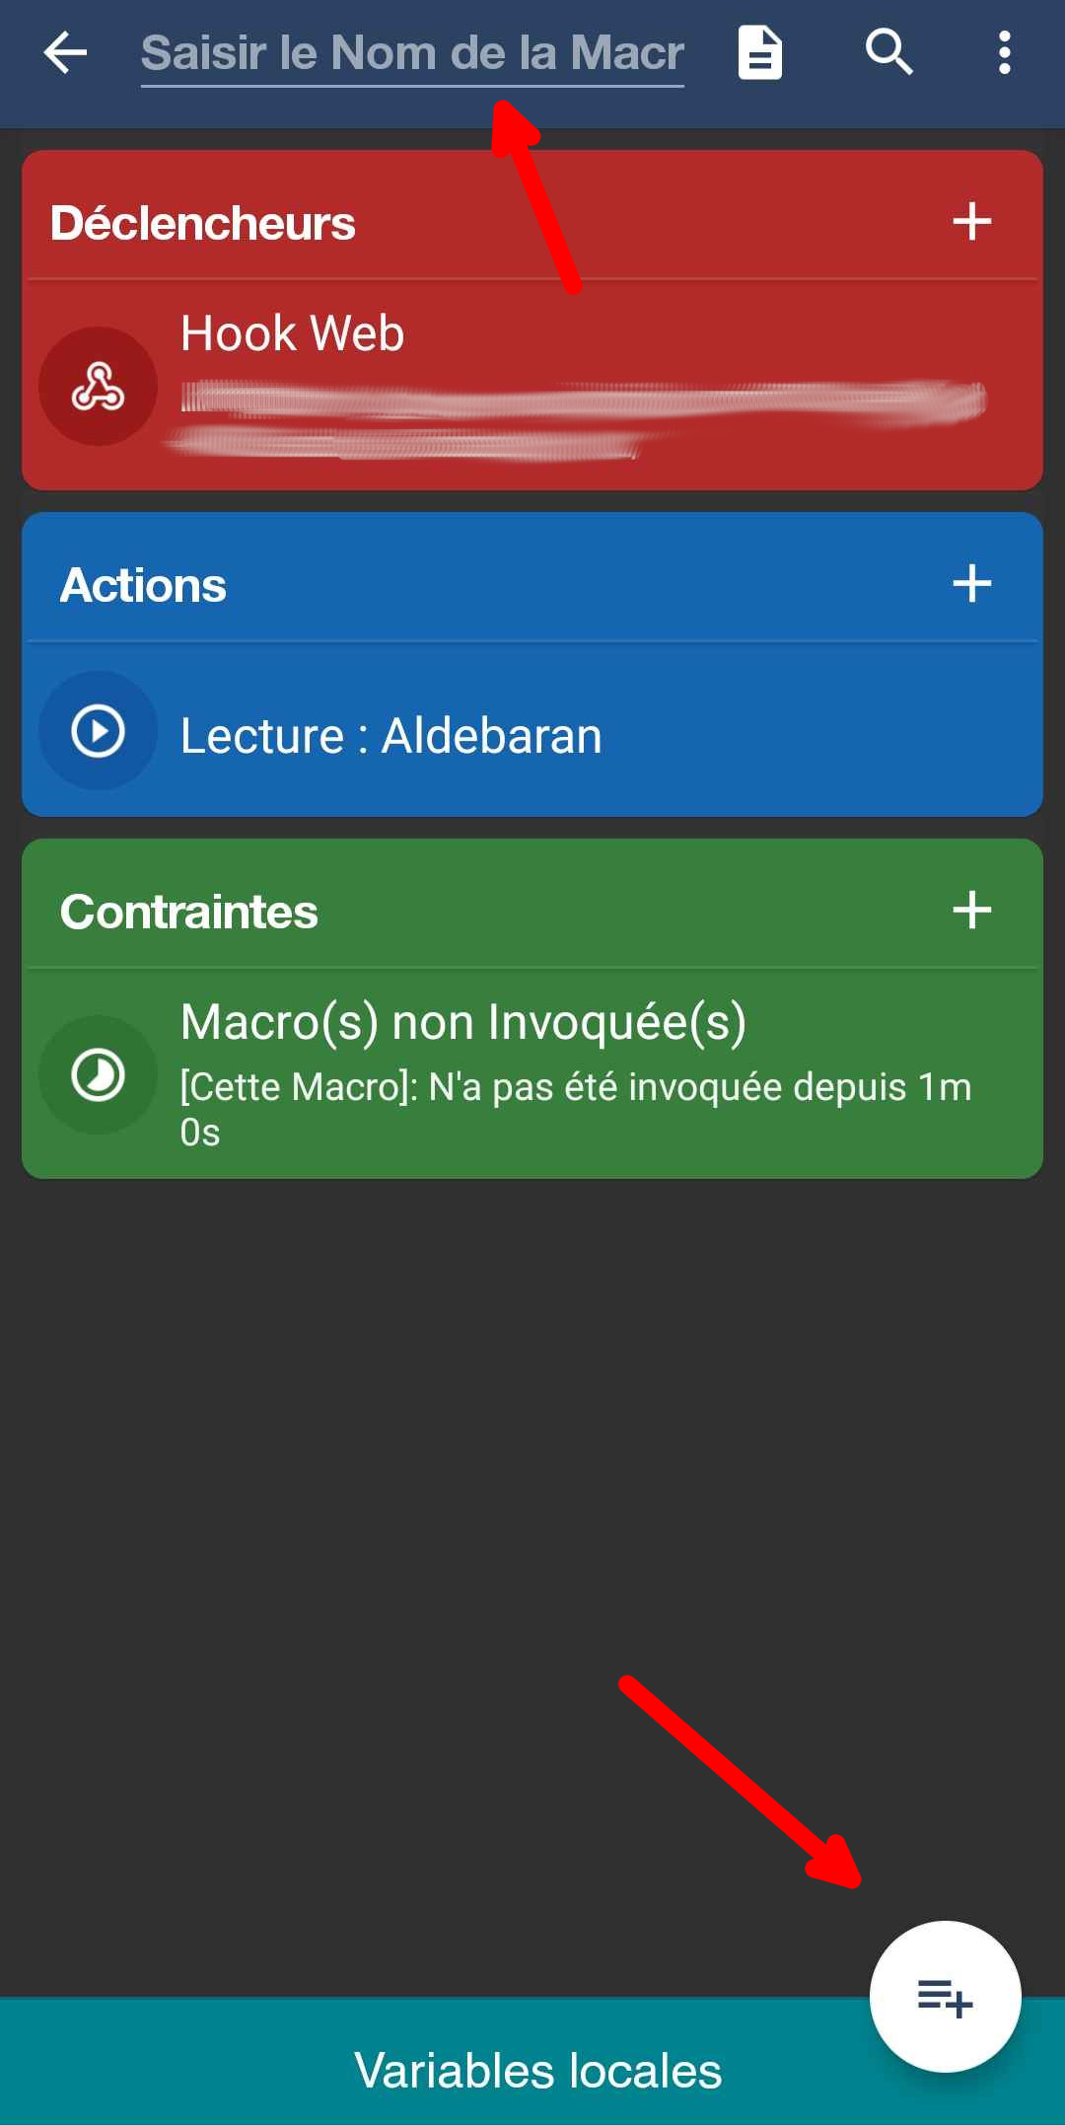Image resolution: width=1065 pixels, height=2125 pixels.
Task: Tap the Hook Web webhook icon
Action: click(x=98, y=386)
